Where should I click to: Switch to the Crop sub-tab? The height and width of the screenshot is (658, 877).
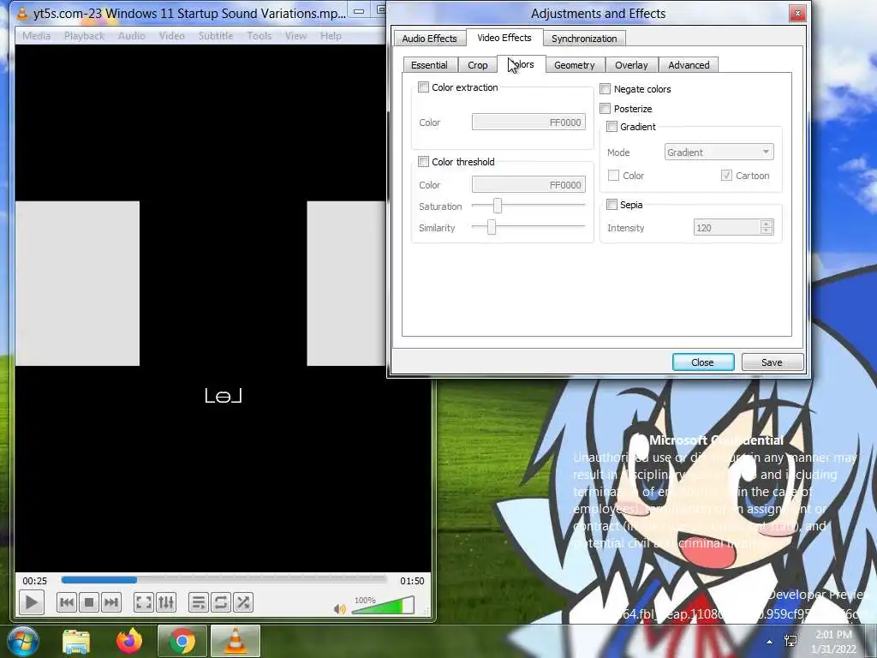[478, 65]
